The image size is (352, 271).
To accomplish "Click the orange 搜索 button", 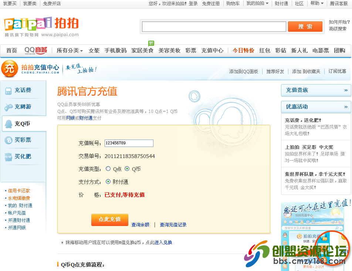I will click(305, 27).
